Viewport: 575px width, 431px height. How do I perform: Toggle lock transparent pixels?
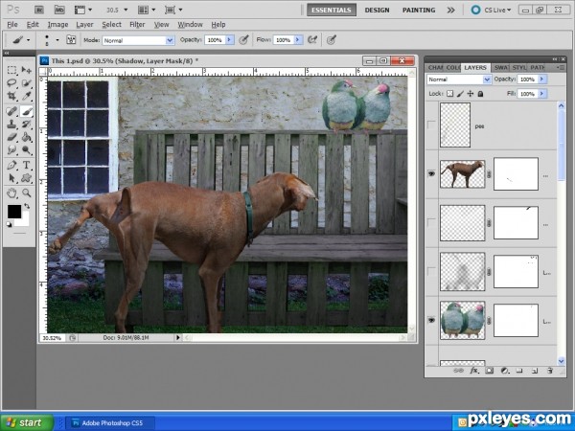(x=450, y=94)
